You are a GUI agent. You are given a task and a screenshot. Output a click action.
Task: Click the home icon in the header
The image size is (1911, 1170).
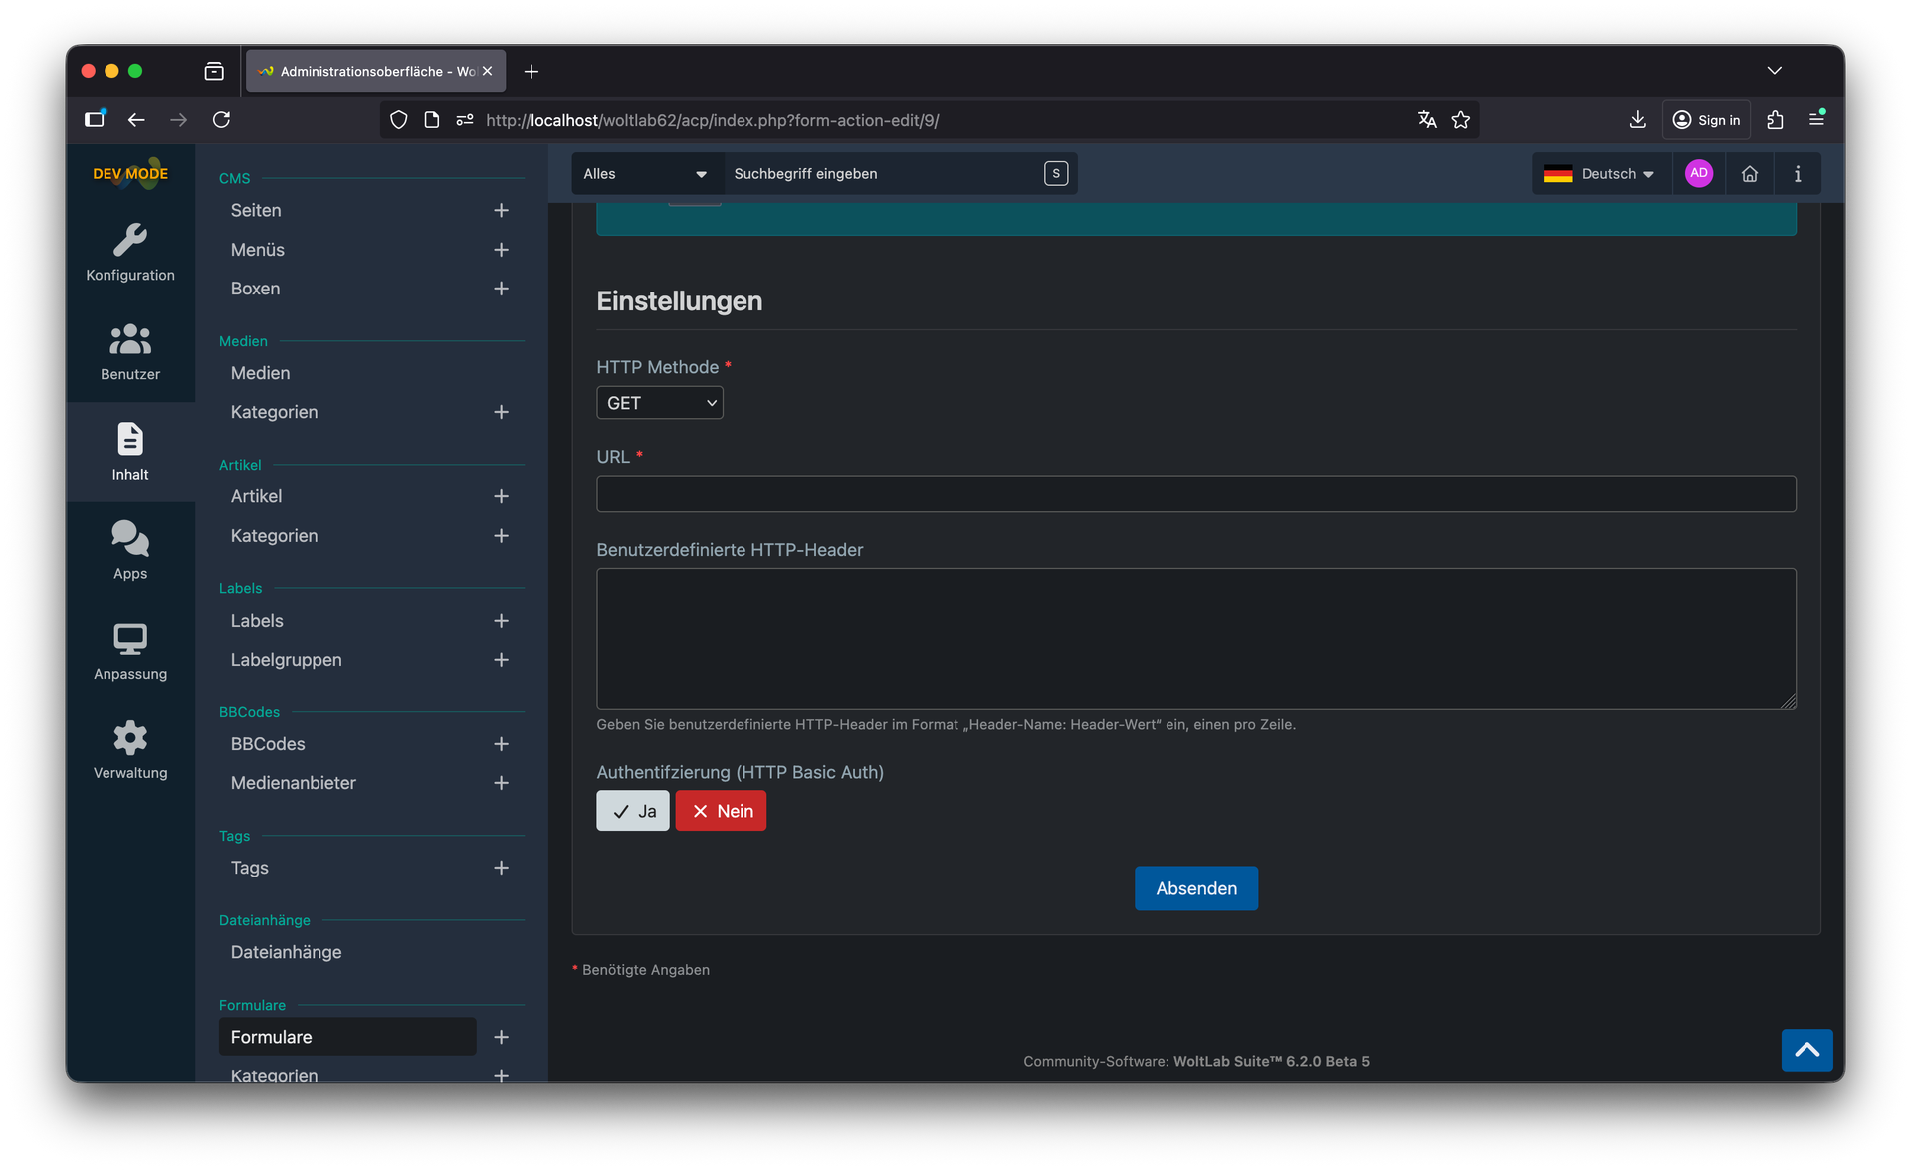tap(1749, 174)
